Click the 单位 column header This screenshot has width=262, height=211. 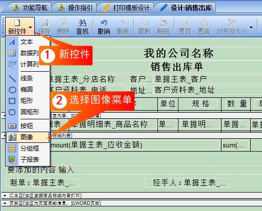click(x=168, y=103)
